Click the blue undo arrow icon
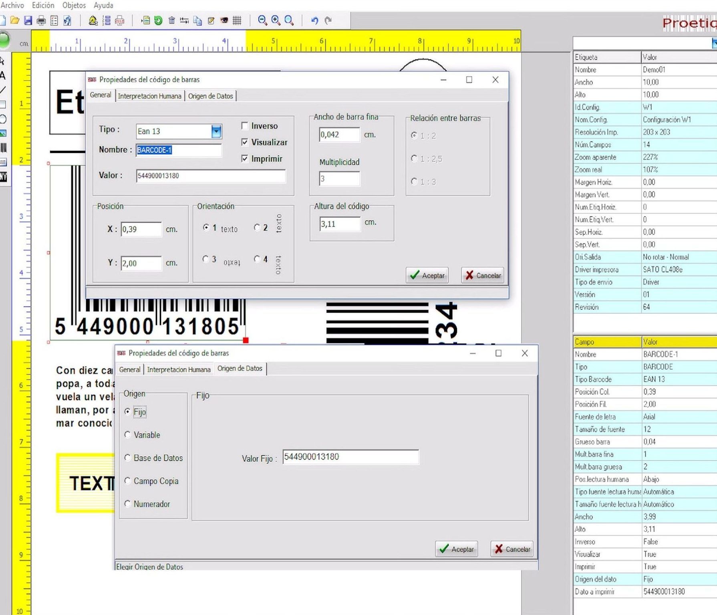Viewport: 717px width, 615px height. [x=314, y=20]
